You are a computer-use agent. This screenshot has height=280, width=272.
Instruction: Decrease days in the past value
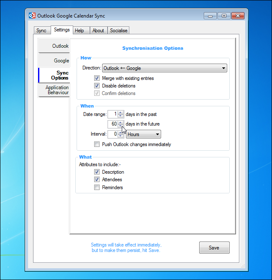pyautogui.click(x=121, y=116)
